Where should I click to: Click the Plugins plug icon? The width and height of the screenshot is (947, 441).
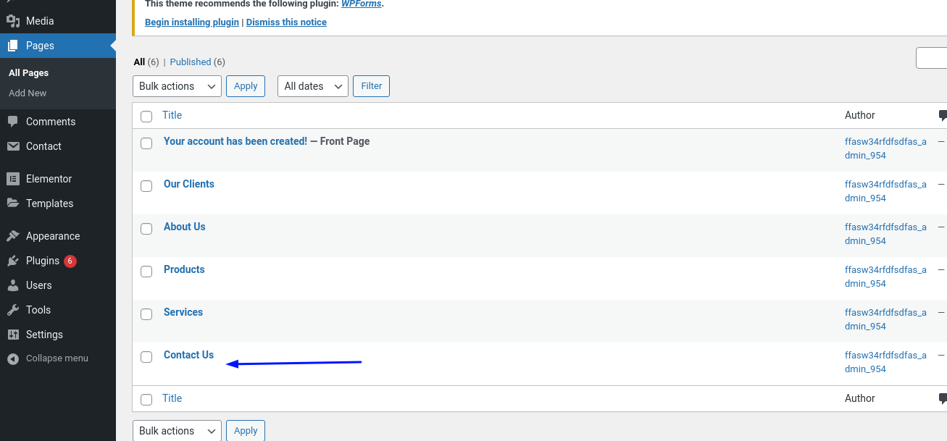tap(13, 261)
